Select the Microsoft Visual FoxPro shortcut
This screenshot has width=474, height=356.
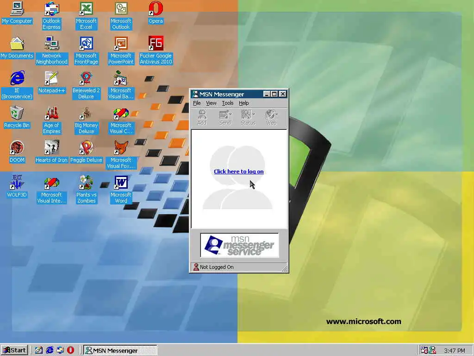pos(121,155)
